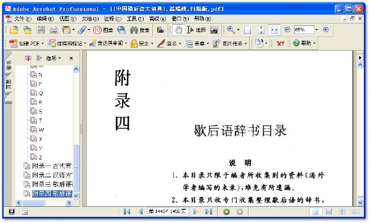Click the zoom out minus button
The width and height of the screenshot is (370, 223).
tap(287, 30)
